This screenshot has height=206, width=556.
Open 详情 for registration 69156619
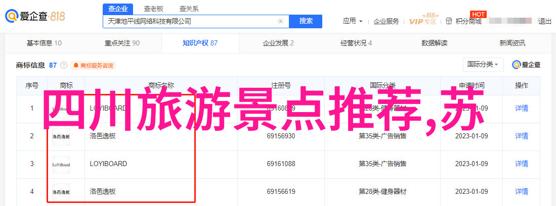coord(521,191)
